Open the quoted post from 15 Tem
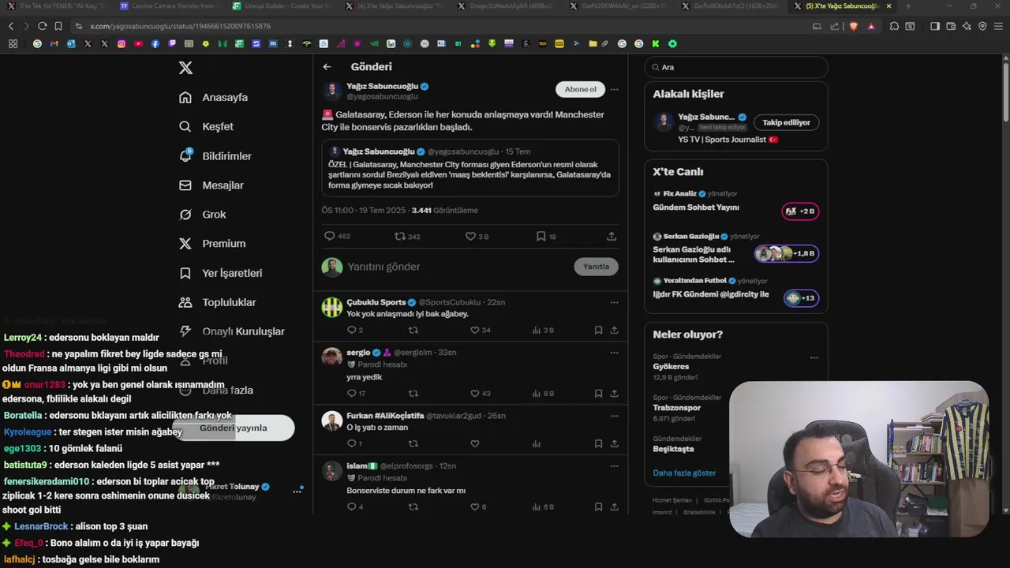Viewport: 1010px width, 568px height. tap(470, 168)
